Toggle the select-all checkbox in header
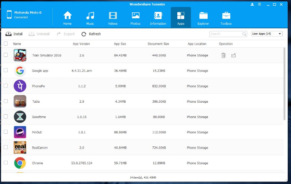 tap(5, 44)
